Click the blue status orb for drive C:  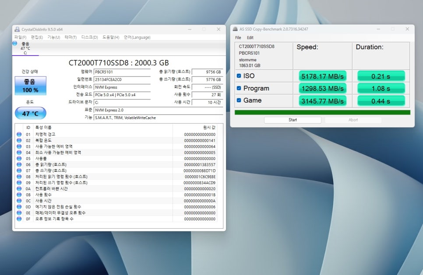15,43
